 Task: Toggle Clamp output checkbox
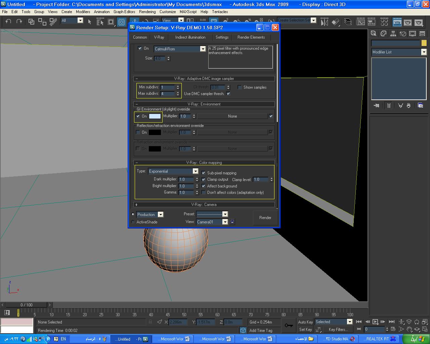pos(203,179)
